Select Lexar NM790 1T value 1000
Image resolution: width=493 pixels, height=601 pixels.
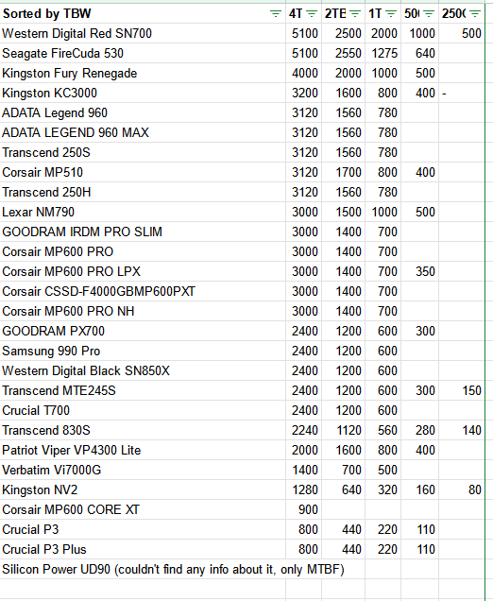point(383,212)
